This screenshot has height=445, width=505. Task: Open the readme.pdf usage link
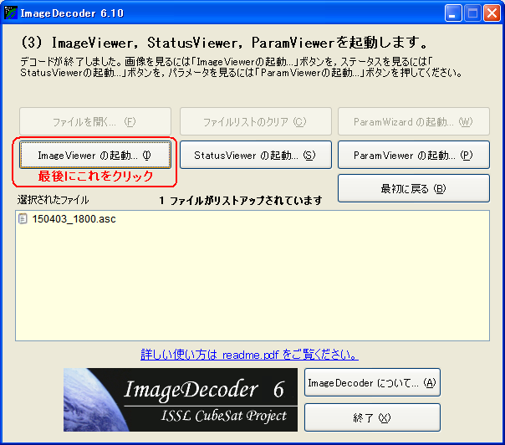pos(249,355)
